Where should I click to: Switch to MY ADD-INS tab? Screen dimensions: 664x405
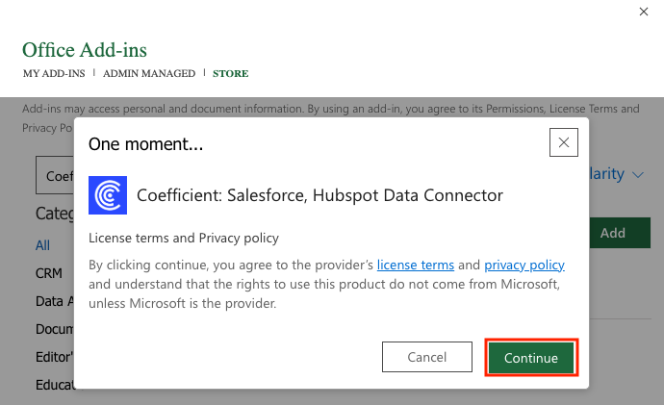[x=54, y=73]
